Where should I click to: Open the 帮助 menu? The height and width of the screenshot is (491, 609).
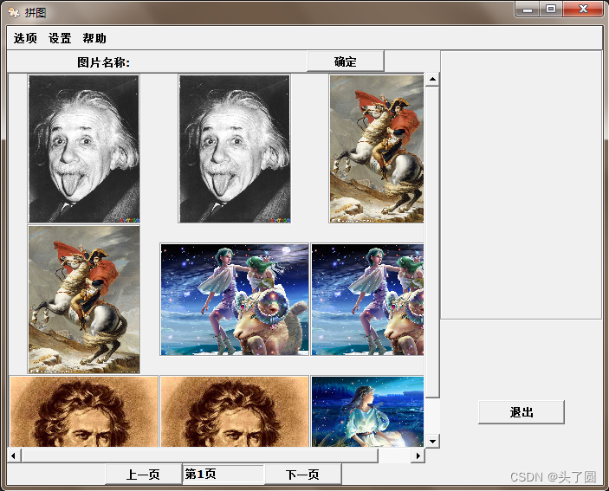tap(94, 38)
